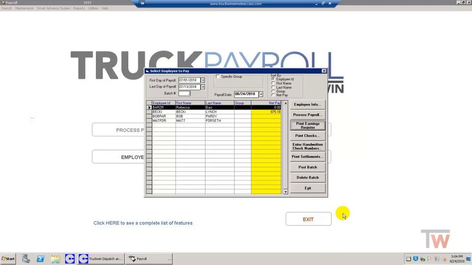This screenshot has height=265, width=472.
Task: Select the BOBPAR employee Id cell
Action: point(164,116)
